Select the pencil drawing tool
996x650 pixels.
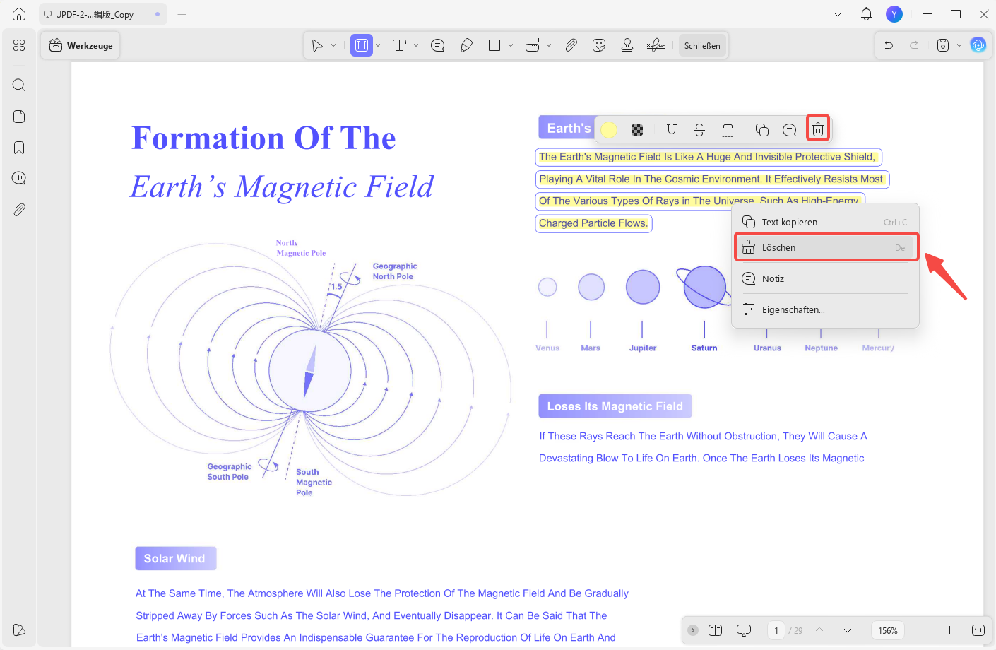click(x=466, y=45)
